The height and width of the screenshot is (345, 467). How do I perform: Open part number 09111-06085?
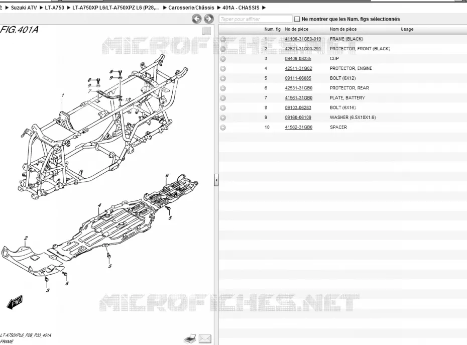click(x=298, y=78)
